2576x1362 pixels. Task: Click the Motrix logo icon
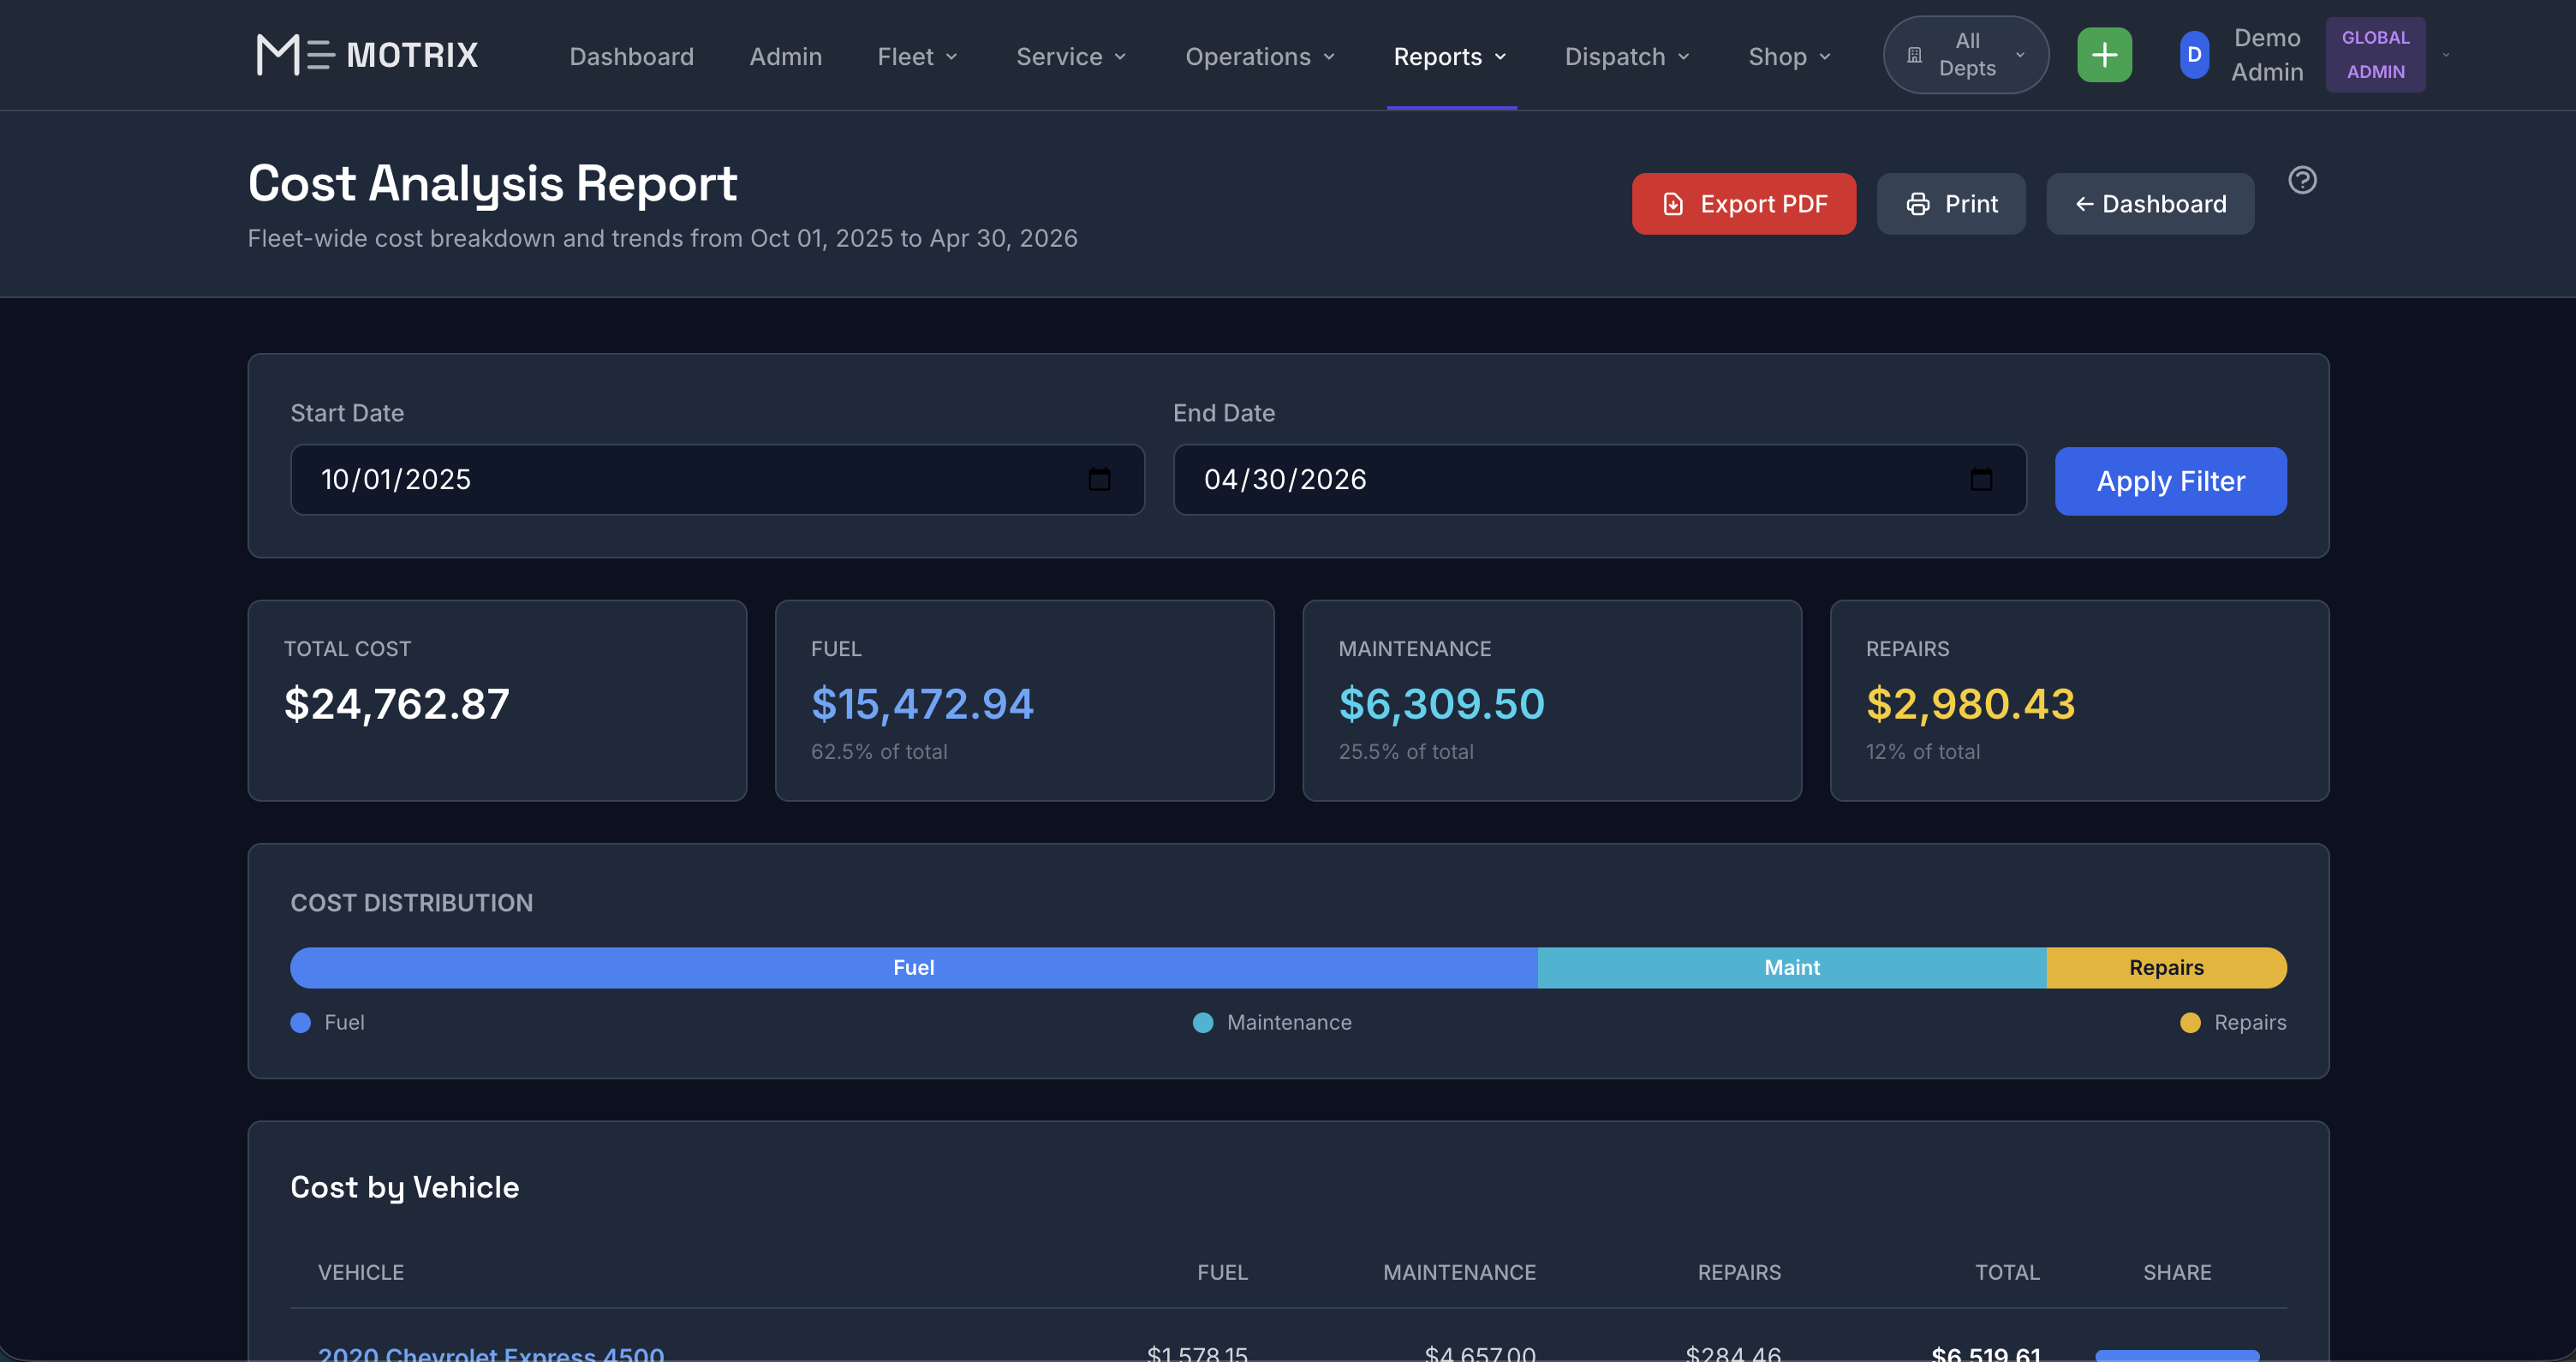point(294,55)
